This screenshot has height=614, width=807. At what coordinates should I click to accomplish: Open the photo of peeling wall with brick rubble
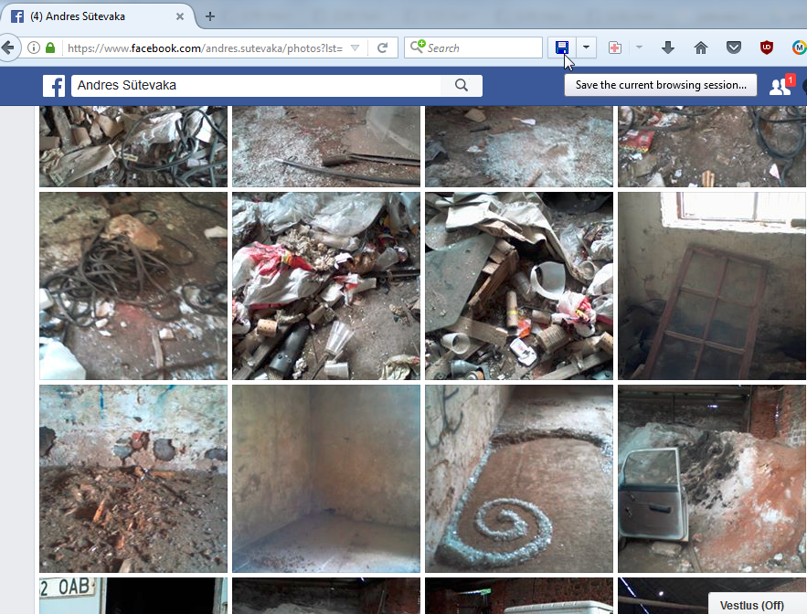click(133, 479)
